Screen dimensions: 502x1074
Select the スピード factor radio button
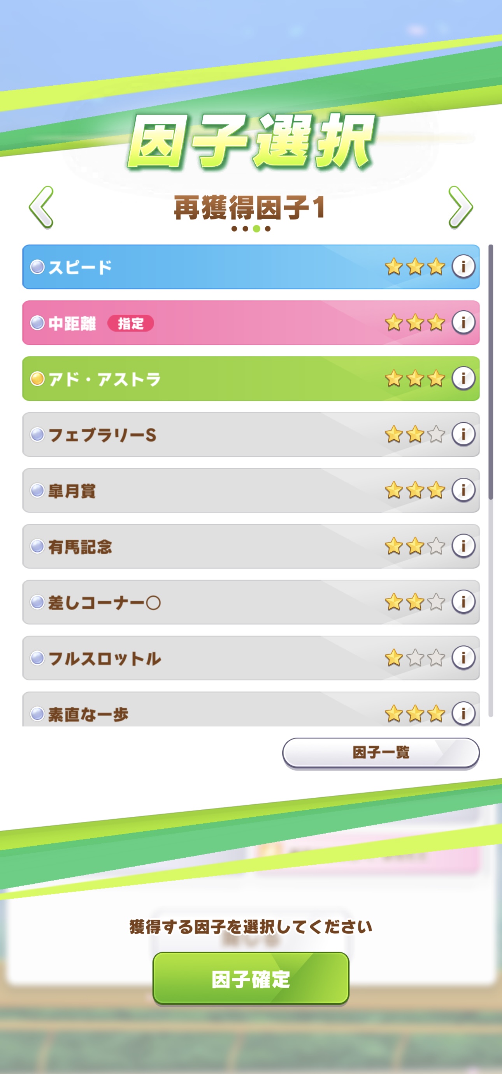[37, 267]
